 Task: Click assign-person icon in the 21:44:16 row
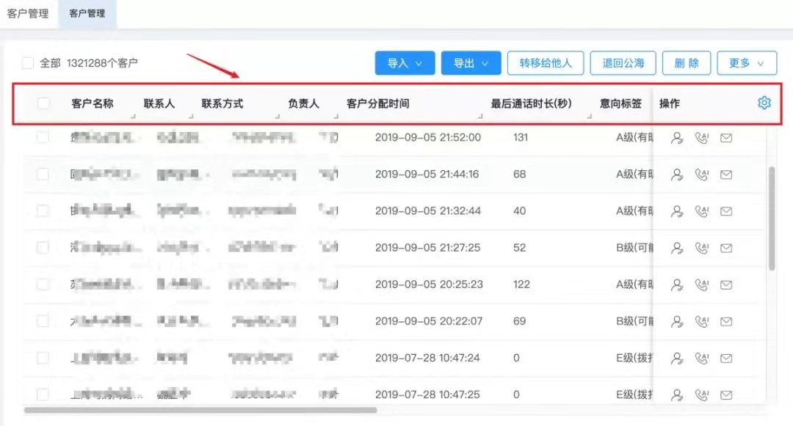click(x=677, y=175)
